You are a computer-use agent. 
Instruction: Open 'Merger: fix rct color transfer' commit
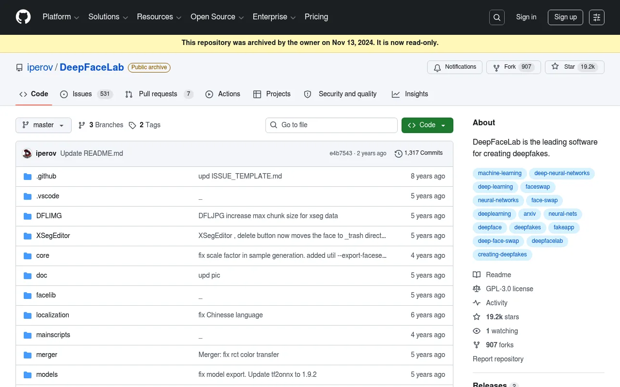click(239, 355)
